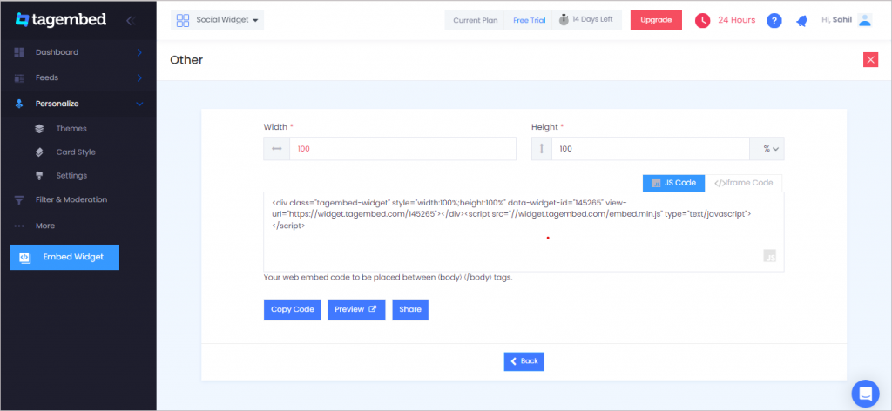This screenshot has height=411, width=892.
Task: Switch to Iframe Code tab
Action: (744, 183)
